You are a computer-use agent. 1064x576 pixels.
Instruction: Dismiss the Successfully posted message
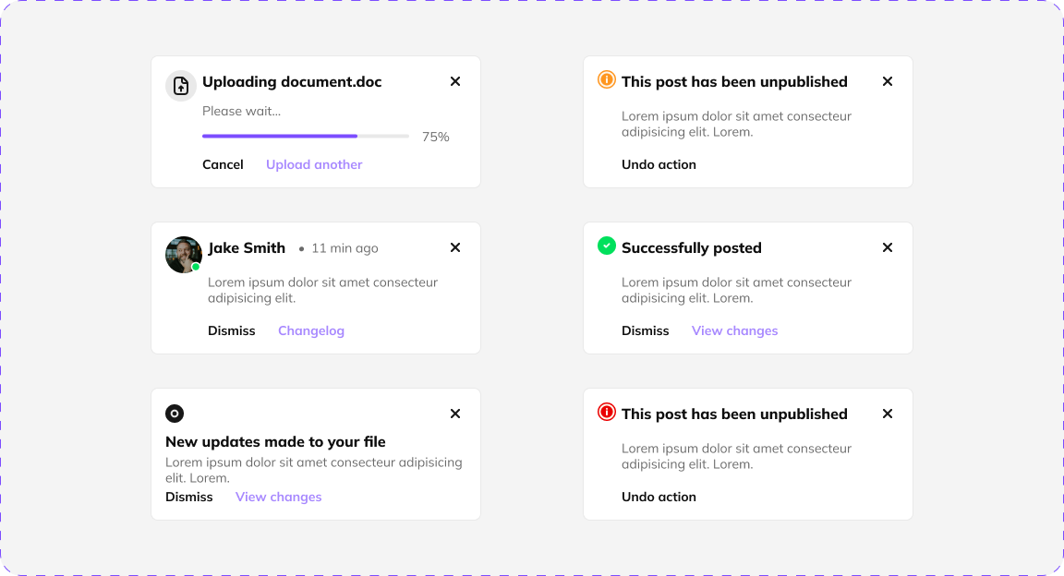point(646,330)
